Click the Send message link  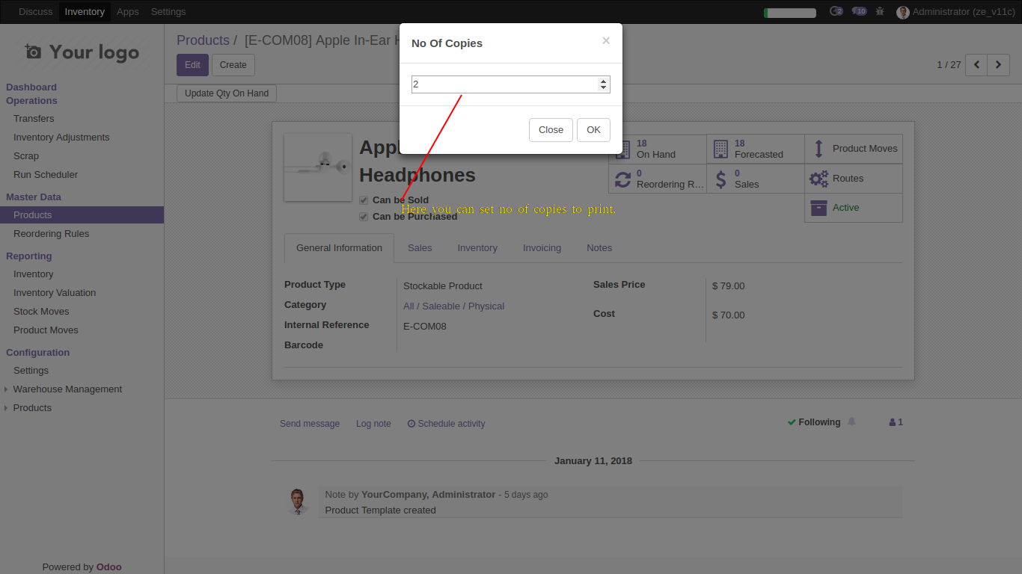coord(310,424)
